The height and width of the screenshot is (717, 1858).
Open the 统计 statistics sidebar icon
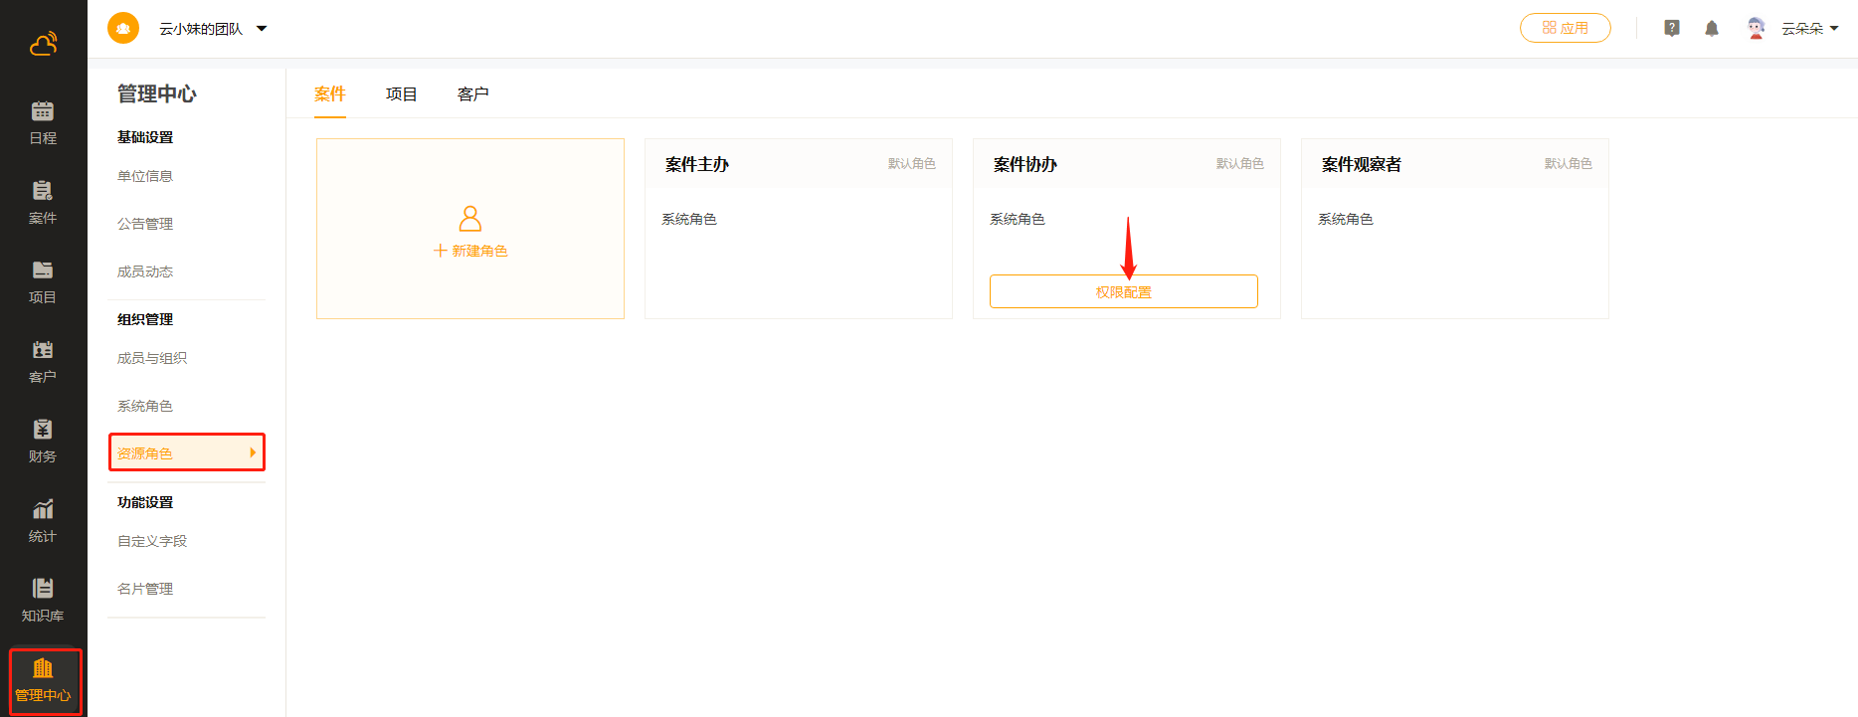coord(43,520)
